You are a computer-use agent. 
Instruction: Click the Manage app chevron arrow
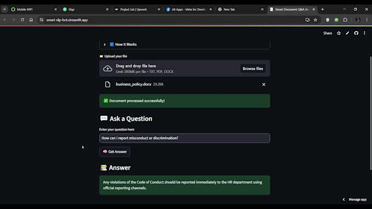(344, 200)
